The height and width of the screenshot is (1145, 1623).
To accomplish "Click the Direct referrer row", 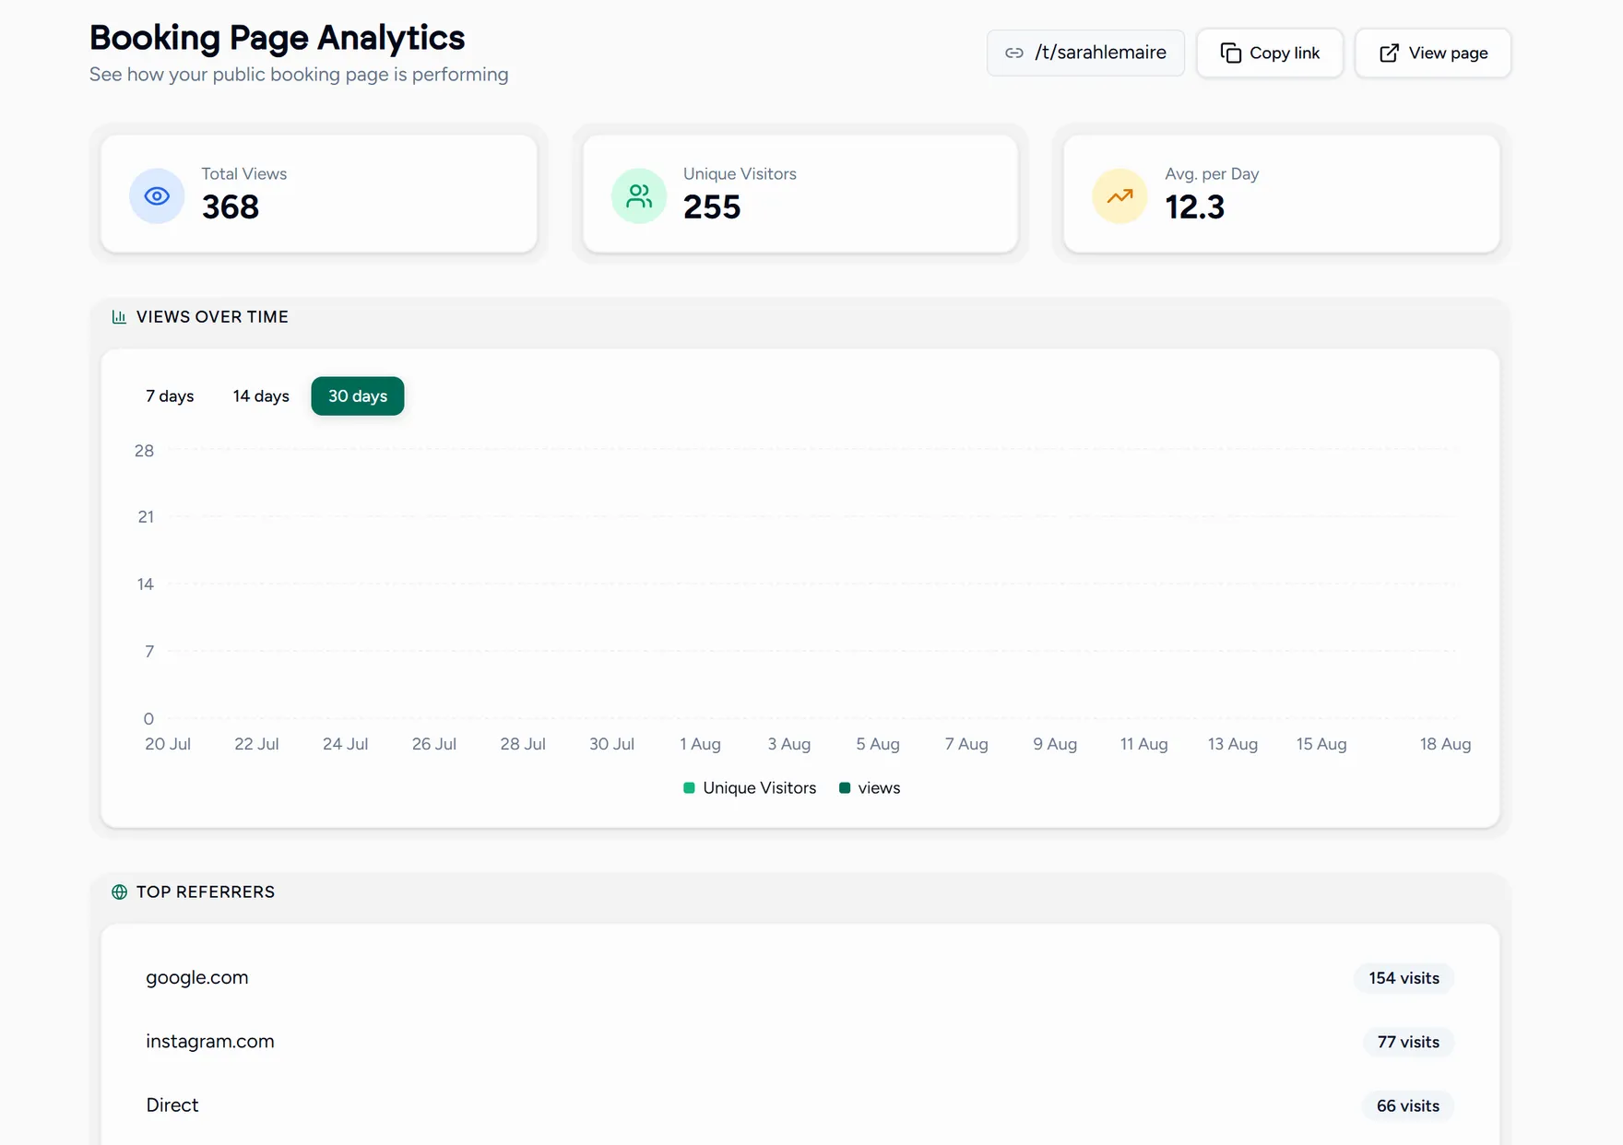I will pos(800,1105).
